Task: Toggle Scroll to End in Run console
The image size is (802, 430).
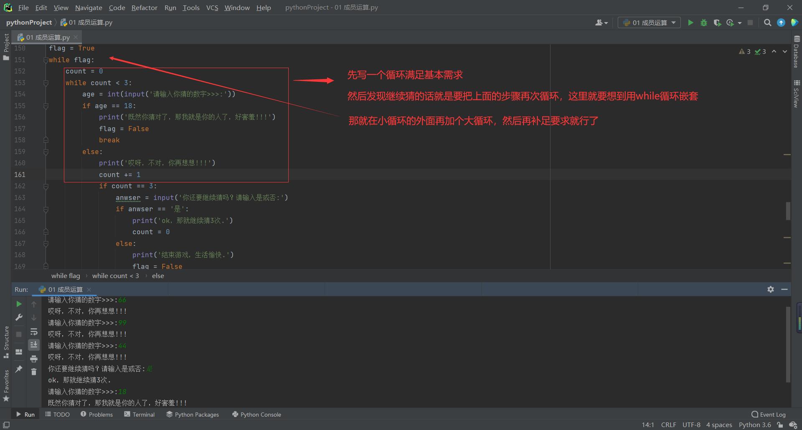Action: (34, 344)
